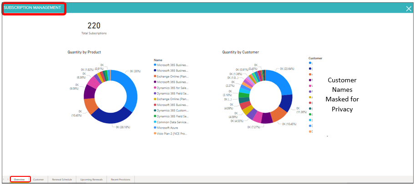
Task: Open the Recent Provisions tab
Action: (x=121, y=180)
